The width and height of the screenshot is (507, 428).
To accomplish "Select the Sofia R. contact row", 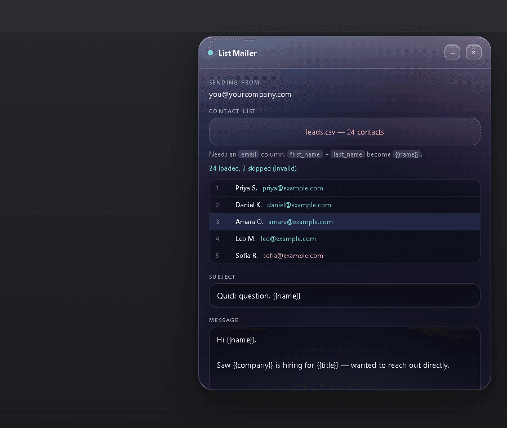I will click(345, 255).
